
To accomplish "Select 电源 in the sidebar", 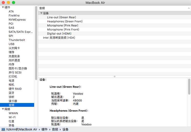I will tap(11, 81).
